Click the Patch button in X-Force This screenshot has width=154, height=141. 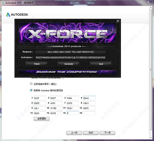tap(37, 64)
